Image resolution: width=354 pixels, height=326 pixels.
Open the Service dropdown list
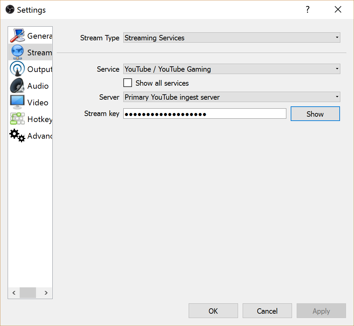coord(232,69)
